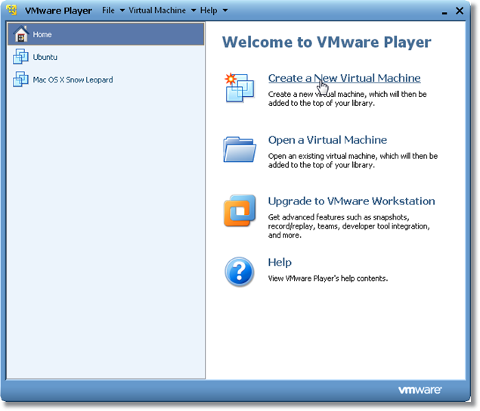The height and width of the screenshot is (411, 480).
Task: Click the Open Virtual Machine folder icon
Action: (240, 150)
